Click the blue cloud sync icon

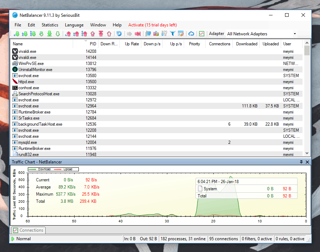pyautogui.click(x=191, y=34)
